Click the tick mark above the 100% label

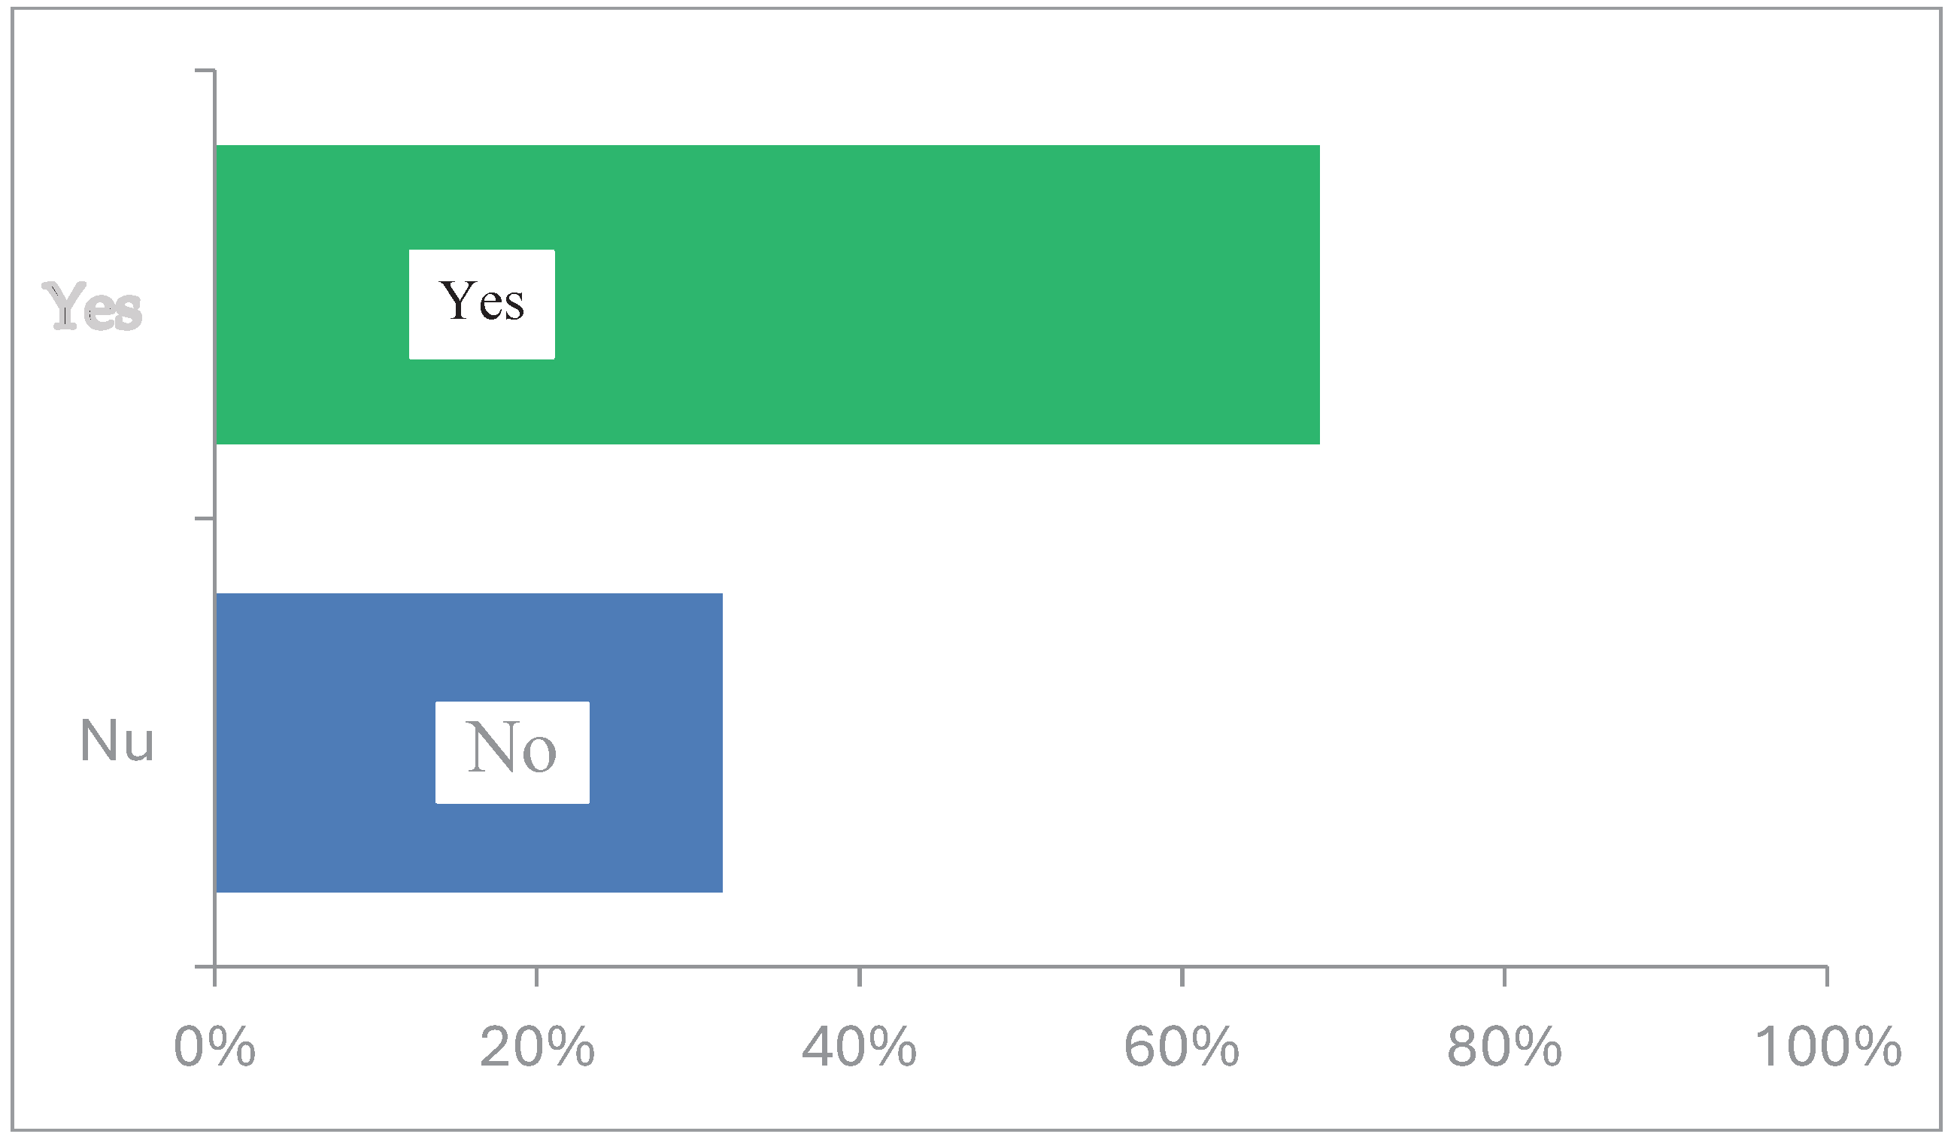tap(1827, 977)
